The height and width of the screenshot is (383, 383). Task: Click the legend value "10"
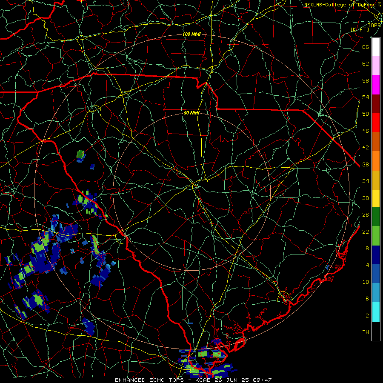pyautogui.click(x=366, y=282)
